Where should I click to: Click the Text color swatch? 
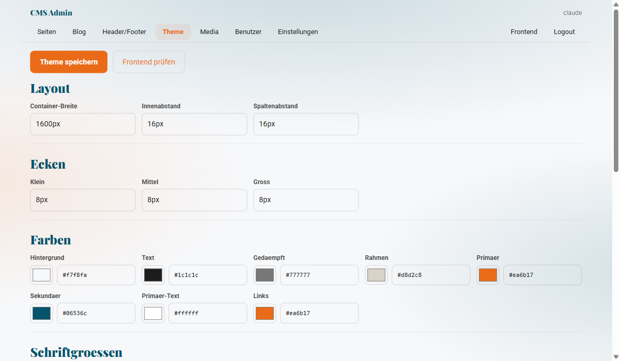click(153, 275)
